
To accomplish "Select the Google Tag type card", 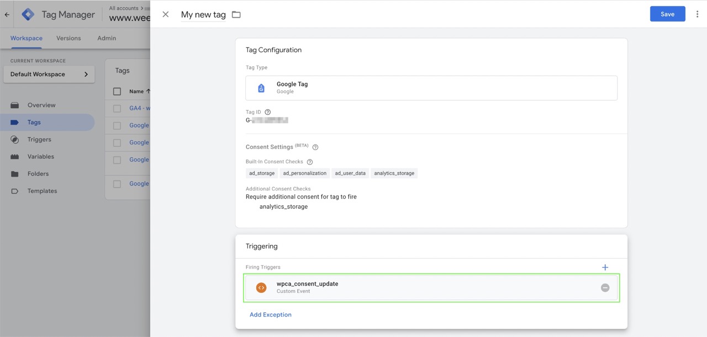I will click(431, 88).
